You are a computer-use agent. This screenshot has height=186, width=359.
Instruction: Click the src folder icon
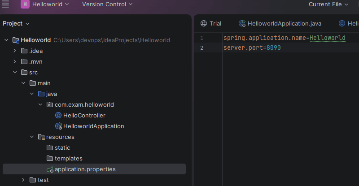coord(24,72)
